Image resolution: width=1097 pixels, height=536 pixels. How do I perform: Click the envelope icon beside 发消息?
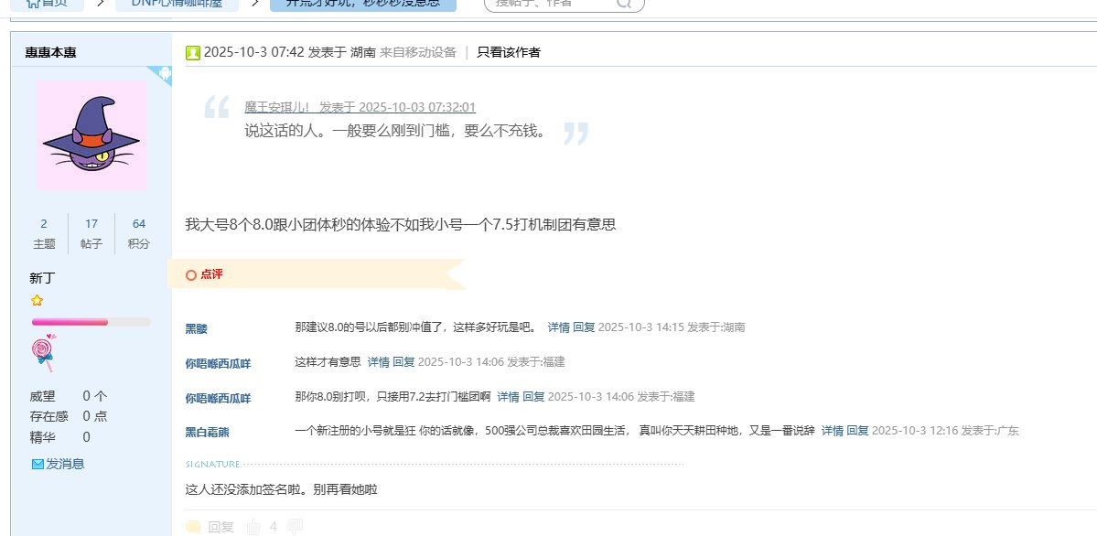pos(38,465)
